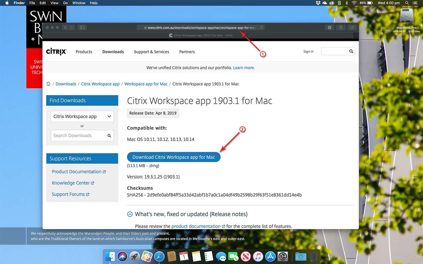Show all tabs overview icon
Screen dimensions: 423x264
tap(352, 28)
